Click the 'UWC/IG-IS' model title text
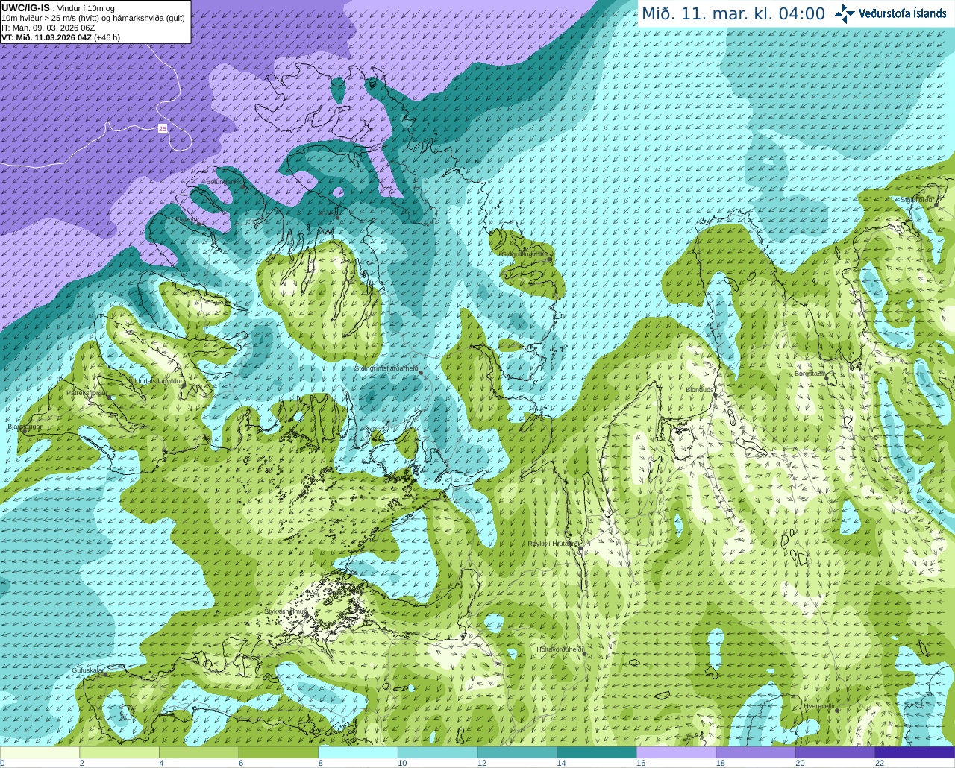 tap(25, 8)
